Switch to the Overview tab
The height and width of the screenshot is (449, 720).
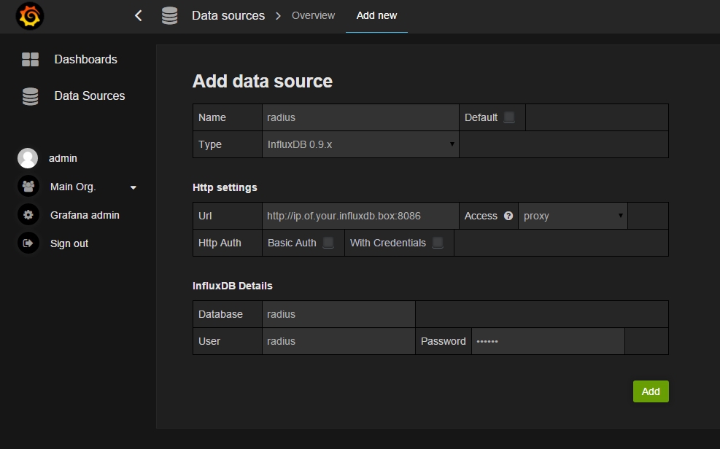click(x=313, y=15)
